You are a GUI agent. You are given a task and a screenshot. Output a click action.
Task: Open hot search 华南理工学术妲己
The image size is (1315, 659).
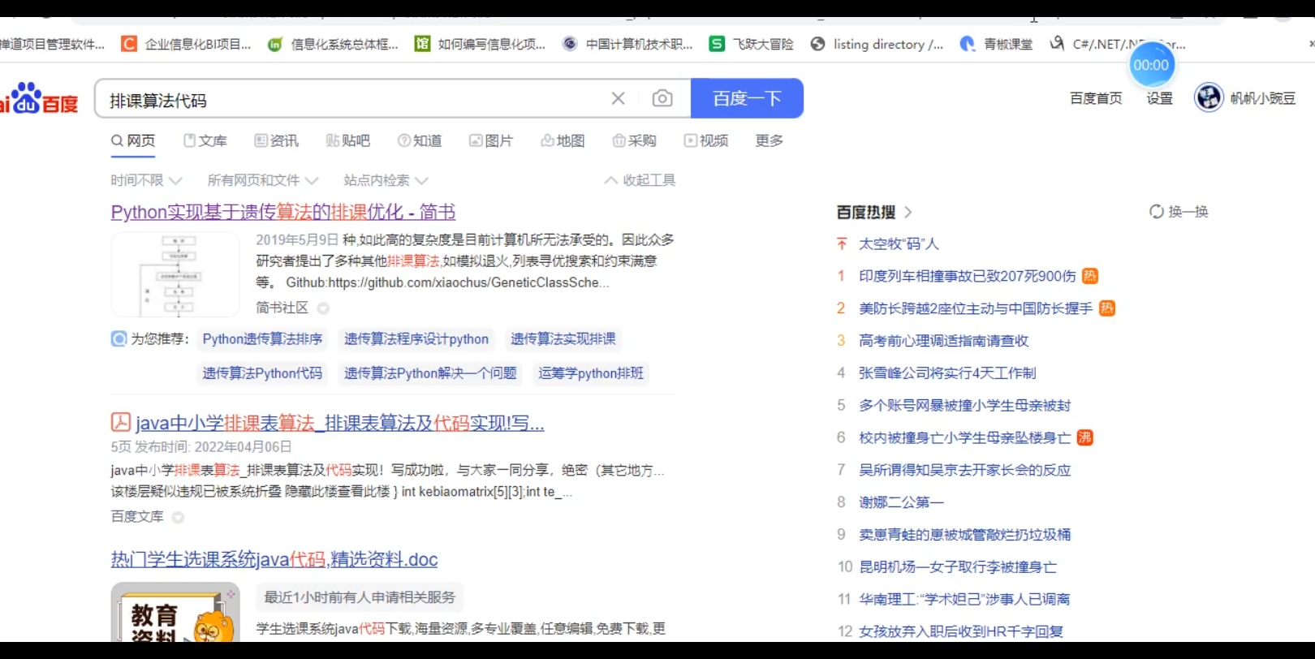964,599
